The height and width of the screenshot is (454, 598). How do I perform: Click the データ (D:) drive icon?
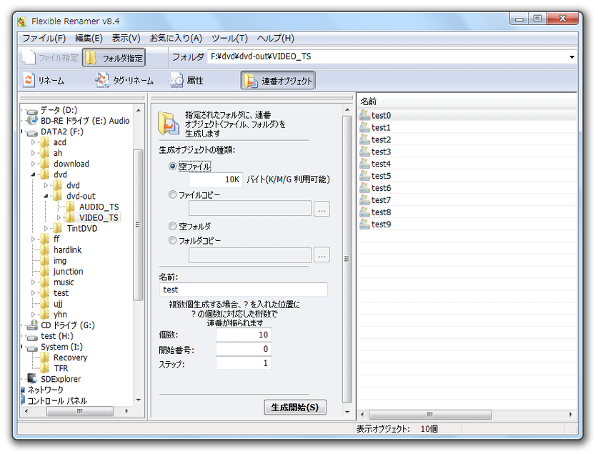(x=32, y=111)
